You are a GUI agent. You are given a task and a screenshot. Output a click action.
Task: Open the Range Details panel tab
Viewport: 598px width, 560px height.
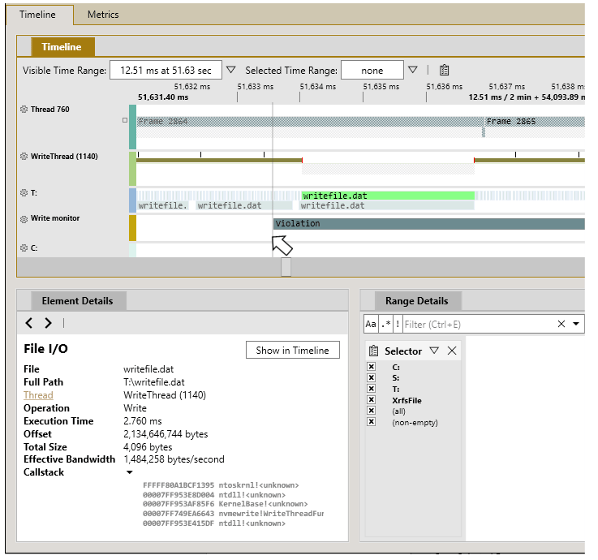(417, 301)
